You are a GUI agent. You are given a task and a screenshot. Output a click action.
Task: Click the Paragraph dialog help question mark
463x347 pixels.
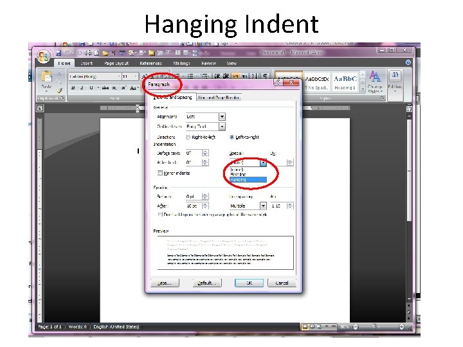(278, 82)
